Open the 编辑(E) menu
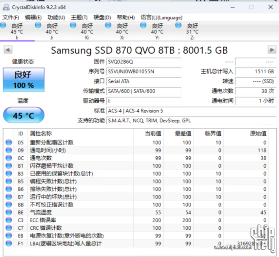 click(33, 18)
